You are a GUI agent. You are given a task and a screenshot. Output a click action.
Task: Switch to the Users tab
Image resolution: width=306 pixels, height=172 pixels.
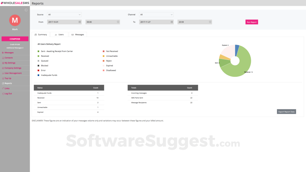[59, 34]
